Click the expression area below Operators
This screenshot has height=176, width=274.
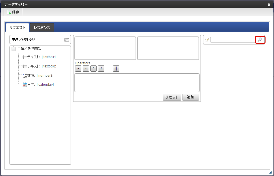[137, 83]
